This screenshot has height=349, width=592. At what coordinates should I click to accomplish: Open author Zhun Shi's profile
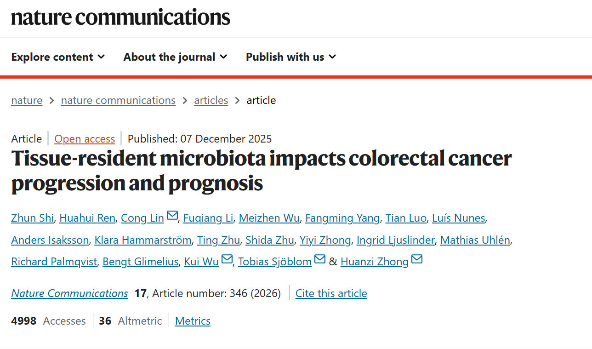[32, 218]
